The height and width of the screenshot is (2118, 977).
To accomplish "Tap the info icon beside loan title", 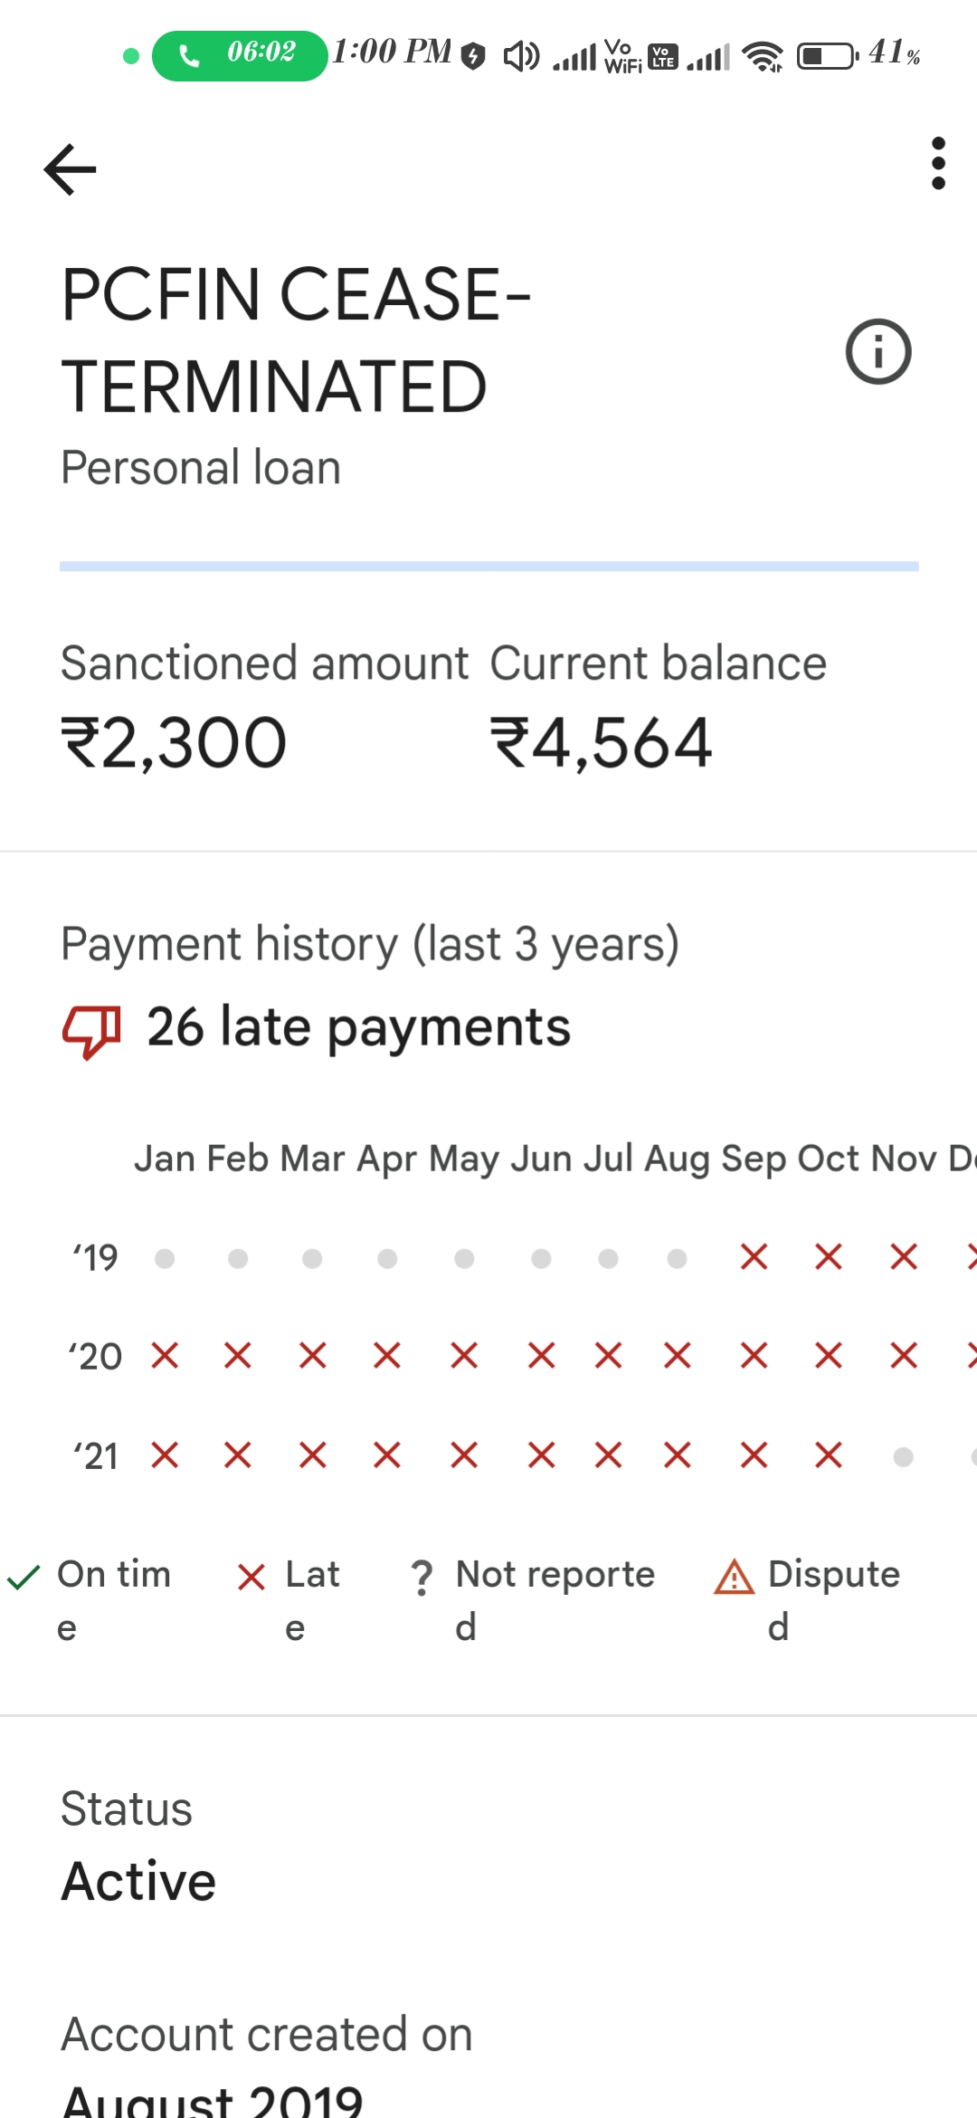I will click(877, 351).
